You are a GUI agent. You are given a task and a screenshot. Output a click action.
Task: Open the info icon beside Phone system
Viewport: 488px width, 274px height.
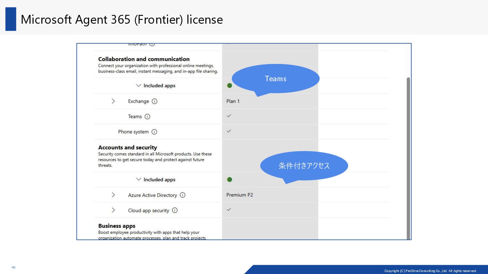(154, 132)
